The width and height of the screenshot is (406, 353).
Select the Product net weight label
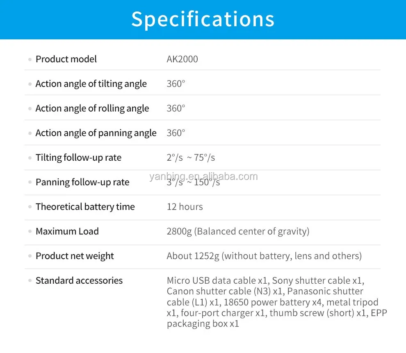point(75,256)
